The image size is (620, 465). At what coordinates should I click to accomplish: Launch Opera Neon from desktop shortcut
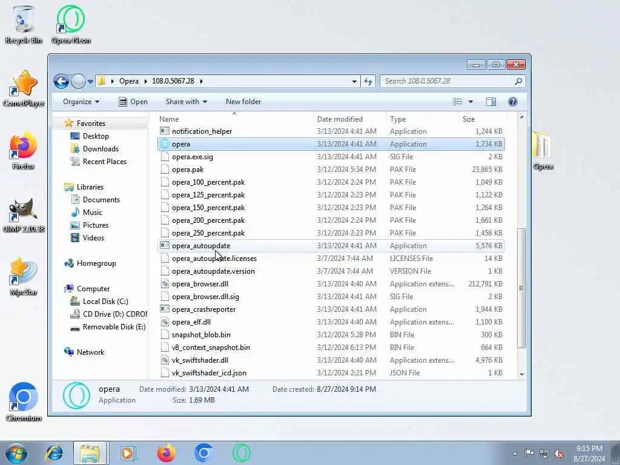(x=71, y=24)
